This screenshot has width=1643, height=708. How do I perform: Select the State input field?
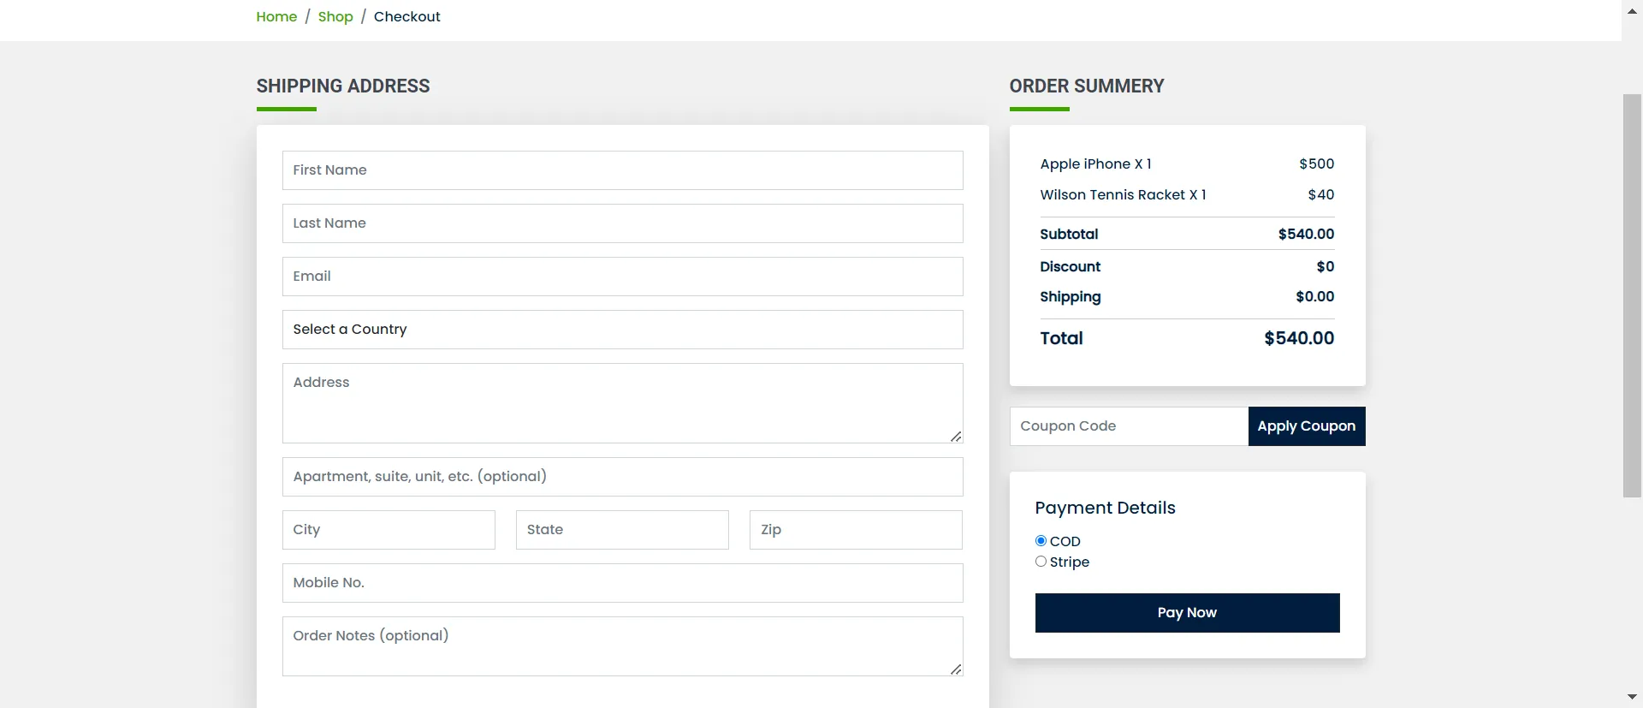622,530
